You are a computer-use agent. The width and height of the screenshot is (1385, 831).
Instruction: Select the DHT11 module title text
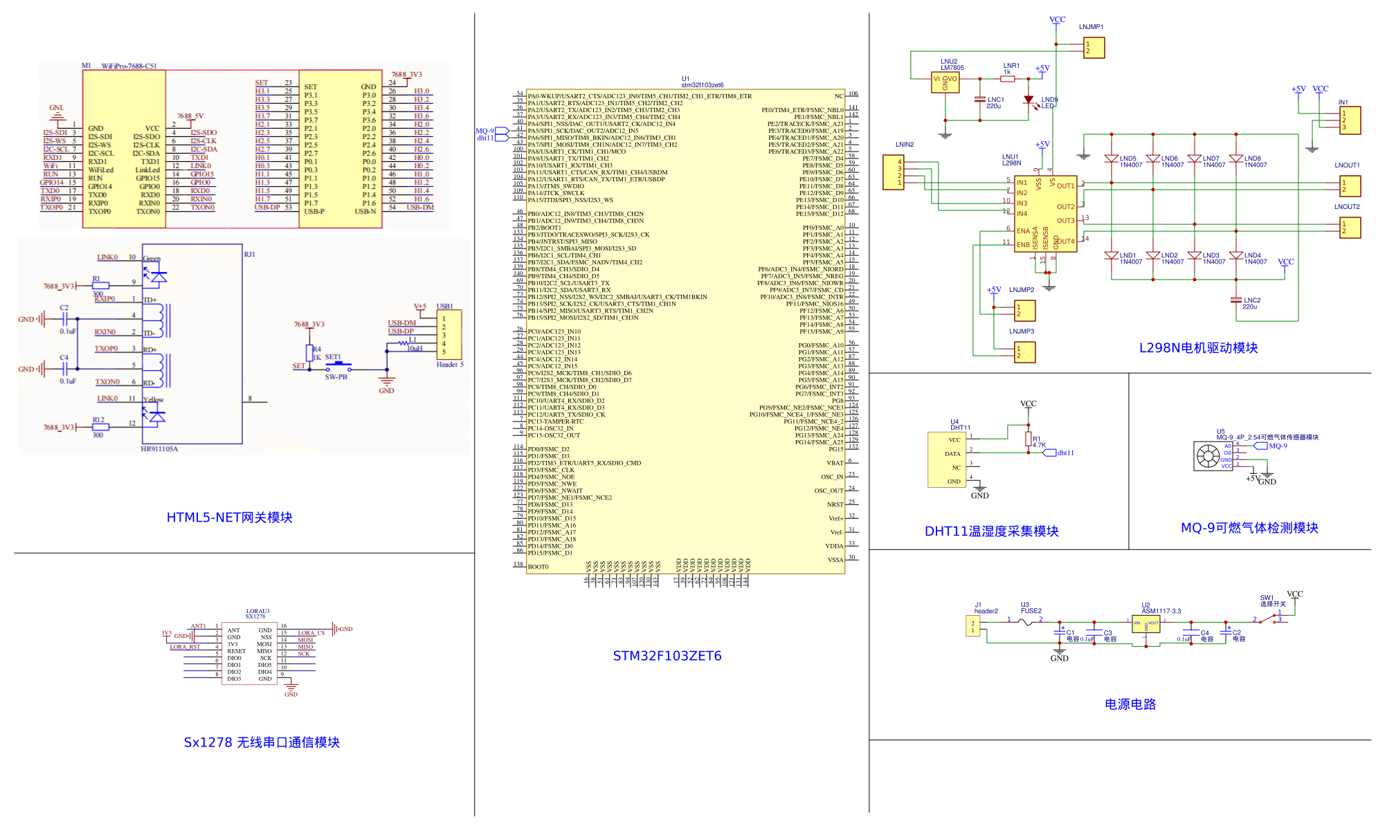click(x=991, y=531)
